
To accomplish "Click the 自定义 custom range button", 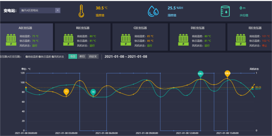I will (93, 56).
